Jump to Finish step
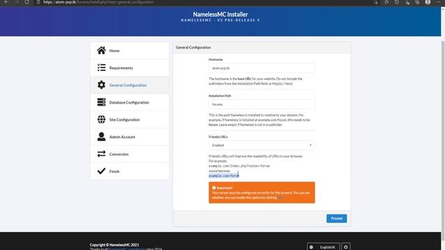 [x=130, y=172]
